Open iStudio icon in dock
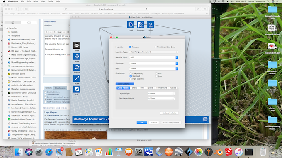The width and height of the screenshot is (282, 158). [x=168, y=152]
